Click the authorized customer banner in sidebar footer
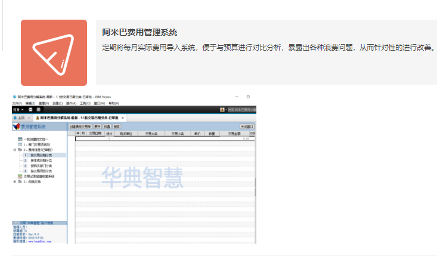The width and height of the screenshot is (437, 261). 39,223
